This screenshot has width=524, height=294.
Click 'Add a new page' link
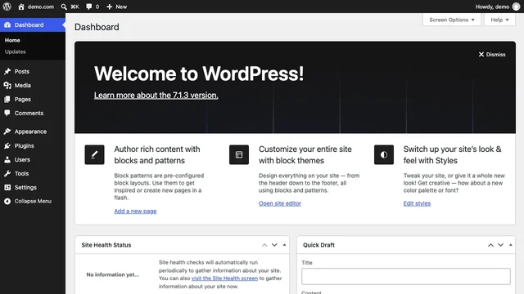coord(135,211)
